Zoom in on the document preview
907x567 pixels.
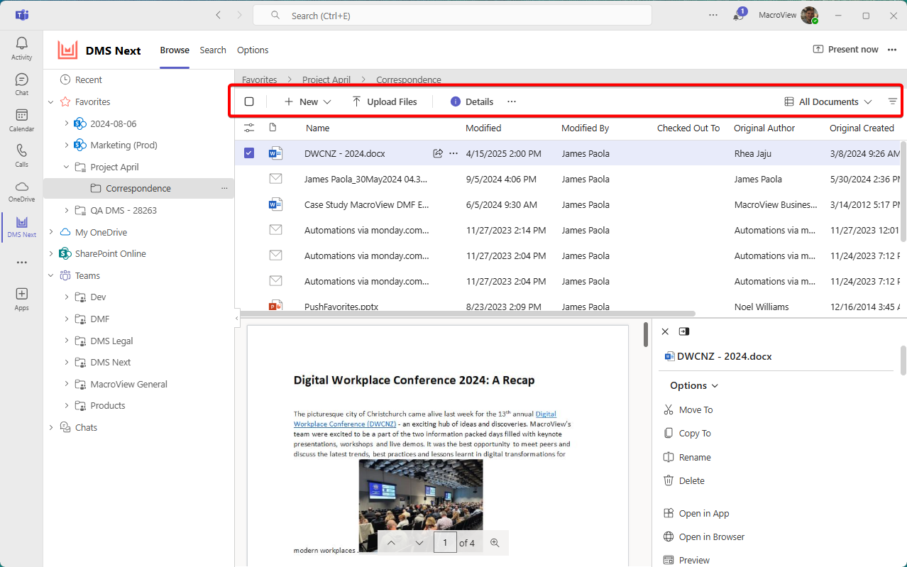pos(495,543)
